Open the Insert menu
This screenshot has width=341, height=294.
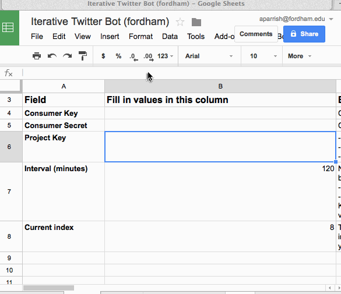coord(110,36)
